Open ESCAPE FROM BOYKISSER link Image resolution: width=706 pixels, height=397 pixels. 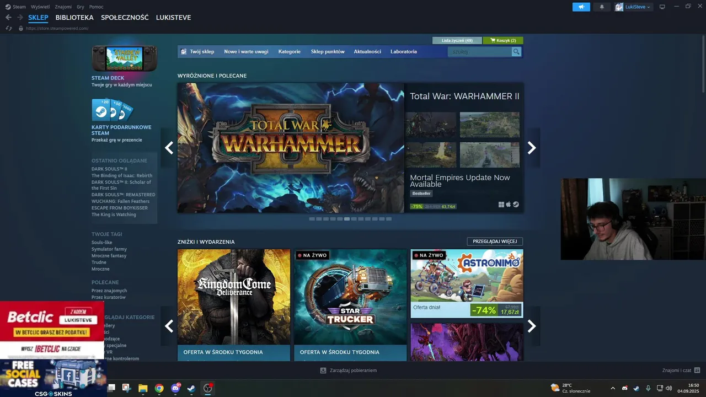click(x=120, y=208)
